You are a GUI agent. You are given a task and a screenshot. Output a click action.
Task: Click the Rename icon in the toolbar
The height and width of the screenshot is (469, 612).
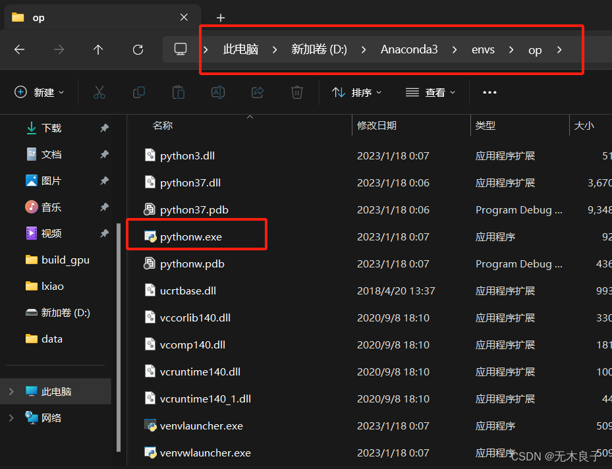(218, 92)
